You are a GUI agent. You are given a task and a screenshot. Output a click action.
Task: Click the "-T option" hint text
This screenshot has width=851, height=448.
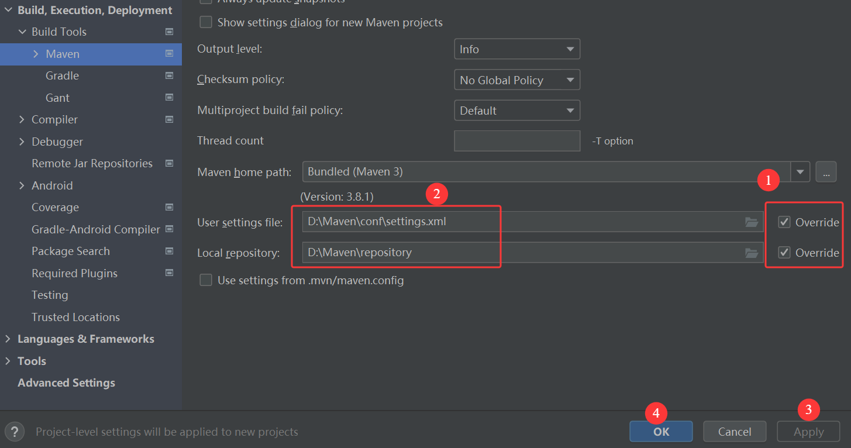(x=612, y=141)
